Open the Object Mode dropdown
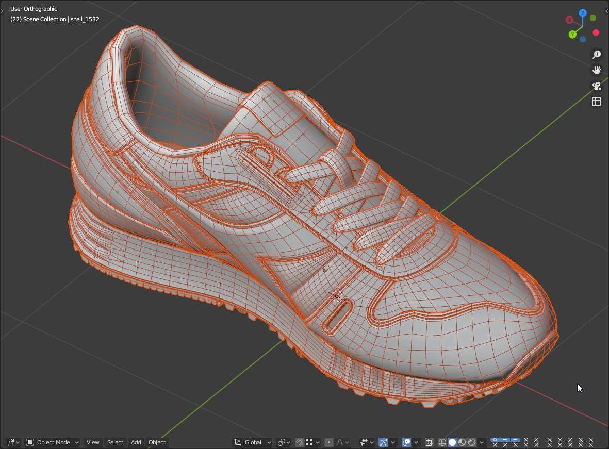Screen dimensions: 609x449 (x=53, y=442)
